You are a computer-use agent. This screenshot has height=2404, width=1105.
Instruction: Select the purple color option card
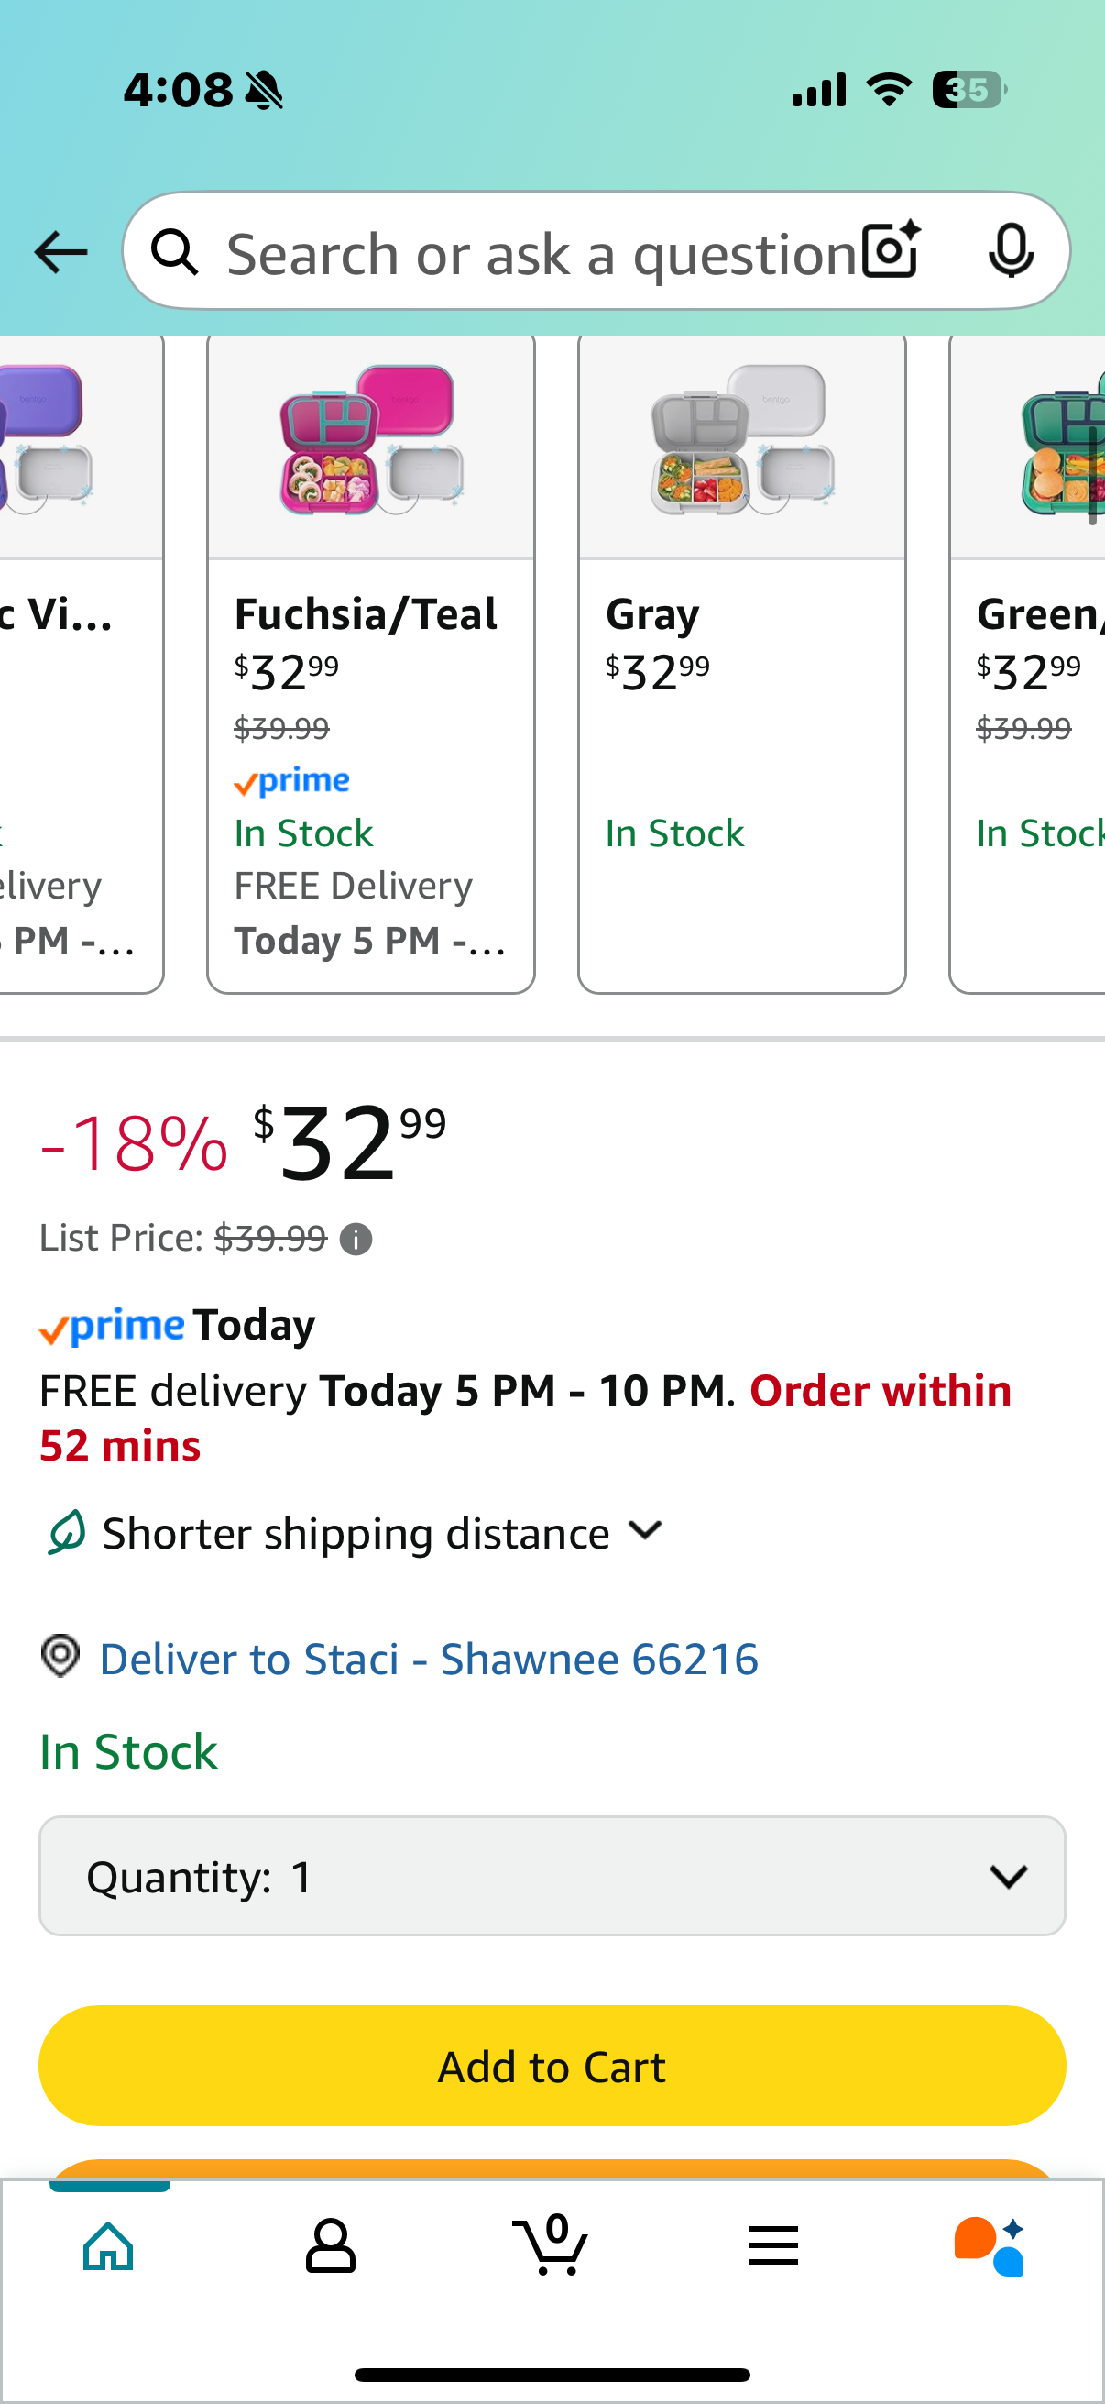pos(82,663)
